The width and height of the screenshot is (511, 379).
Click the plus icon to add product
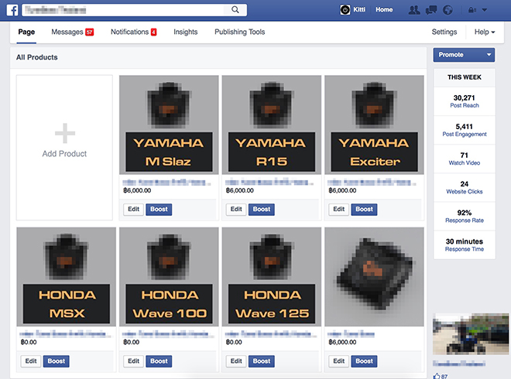(x=65, y=133)
